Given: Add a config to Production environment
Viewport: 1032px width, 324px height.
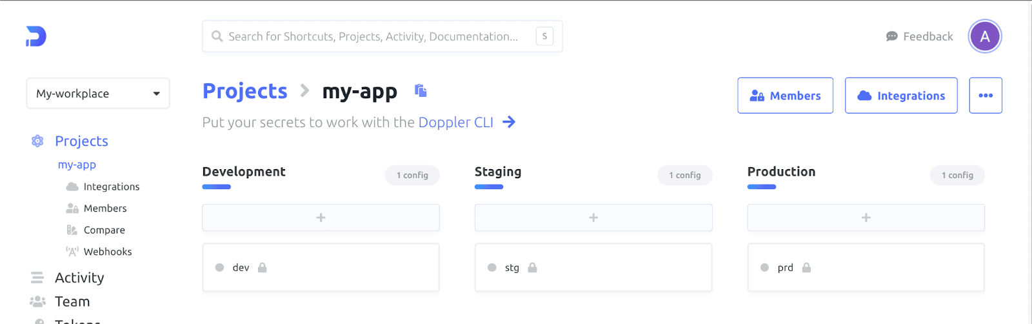Looking at the screenshot, I should [866, 218].
